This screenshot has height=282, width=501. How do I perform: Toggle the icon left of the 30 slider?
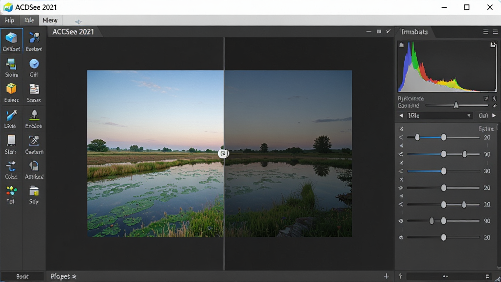[x=401, y=171]
